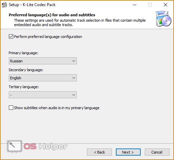The width and height of the screenshot is (174, 160).
Task: Click the K-Lite setup icon in title bar
Action: [4, 5]
